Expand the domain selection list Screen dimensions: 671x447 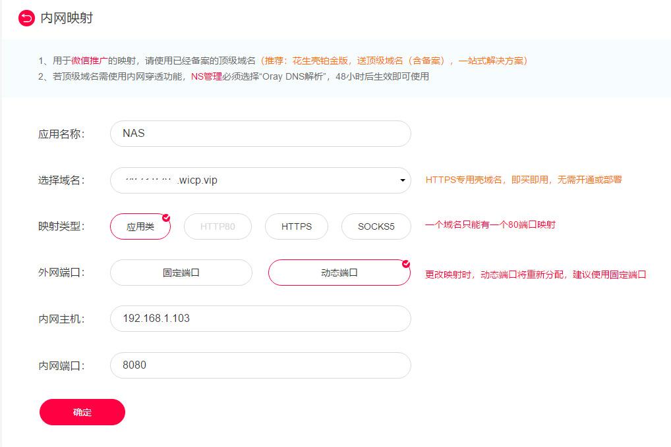click(260, 180)
